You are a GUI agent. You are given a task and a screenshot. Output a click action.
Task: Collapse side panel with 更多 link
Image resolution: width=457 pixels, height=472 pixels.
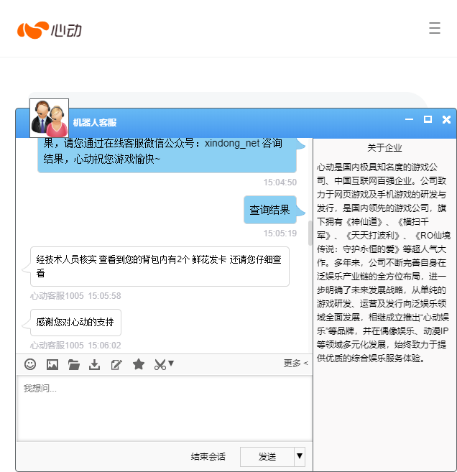(295, 364)
